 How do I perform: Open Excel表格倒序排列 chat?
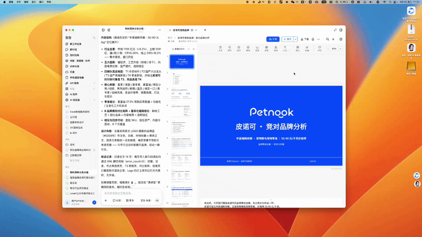click(x=80, y=112)
